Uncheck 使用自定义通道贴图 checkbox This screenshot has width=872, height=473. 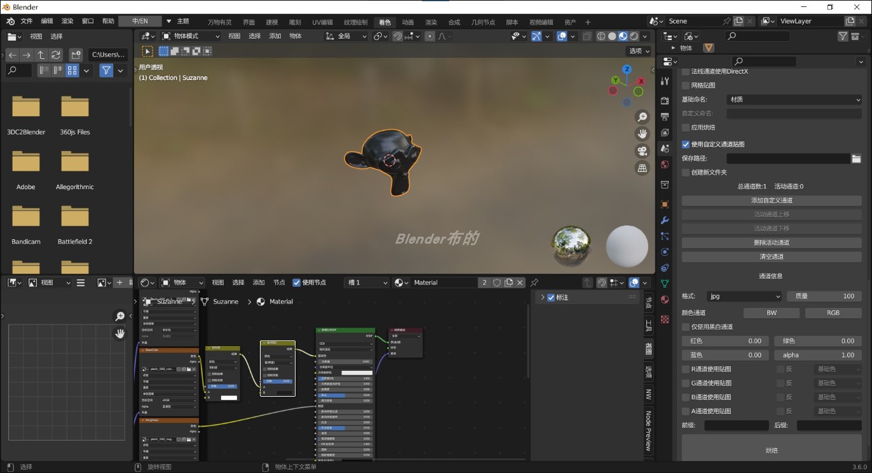tap(686, 144)
